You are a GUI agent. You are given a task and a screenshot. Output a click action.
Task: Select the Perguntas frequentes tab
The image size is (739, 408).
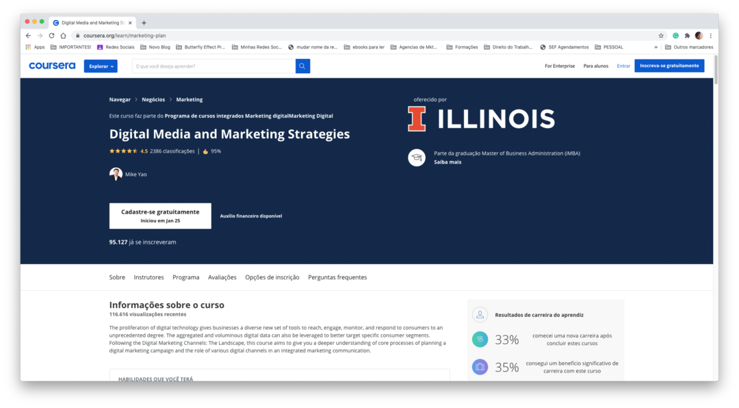[337, 277]
